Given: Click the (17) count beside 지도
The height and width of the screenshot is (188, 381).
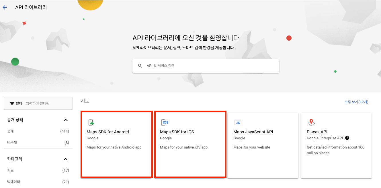Looking at the screenshot, I should 66,171.
